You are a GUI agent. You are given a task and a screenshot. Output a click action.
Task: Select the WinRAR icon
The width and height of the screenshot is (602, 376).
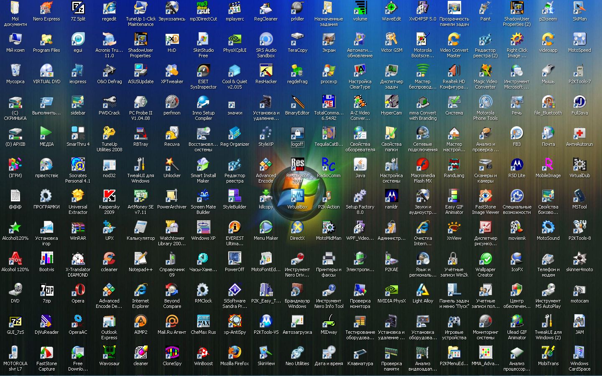78,227
